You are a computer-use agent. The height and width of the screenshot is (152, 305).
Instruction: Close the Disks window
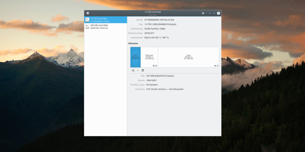tap(218, 13)
